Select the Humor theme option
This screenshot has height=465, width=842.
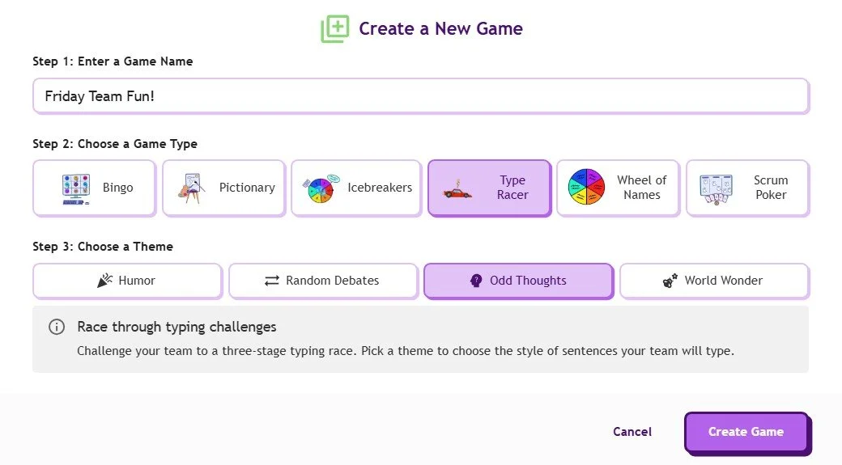(127, 281)
